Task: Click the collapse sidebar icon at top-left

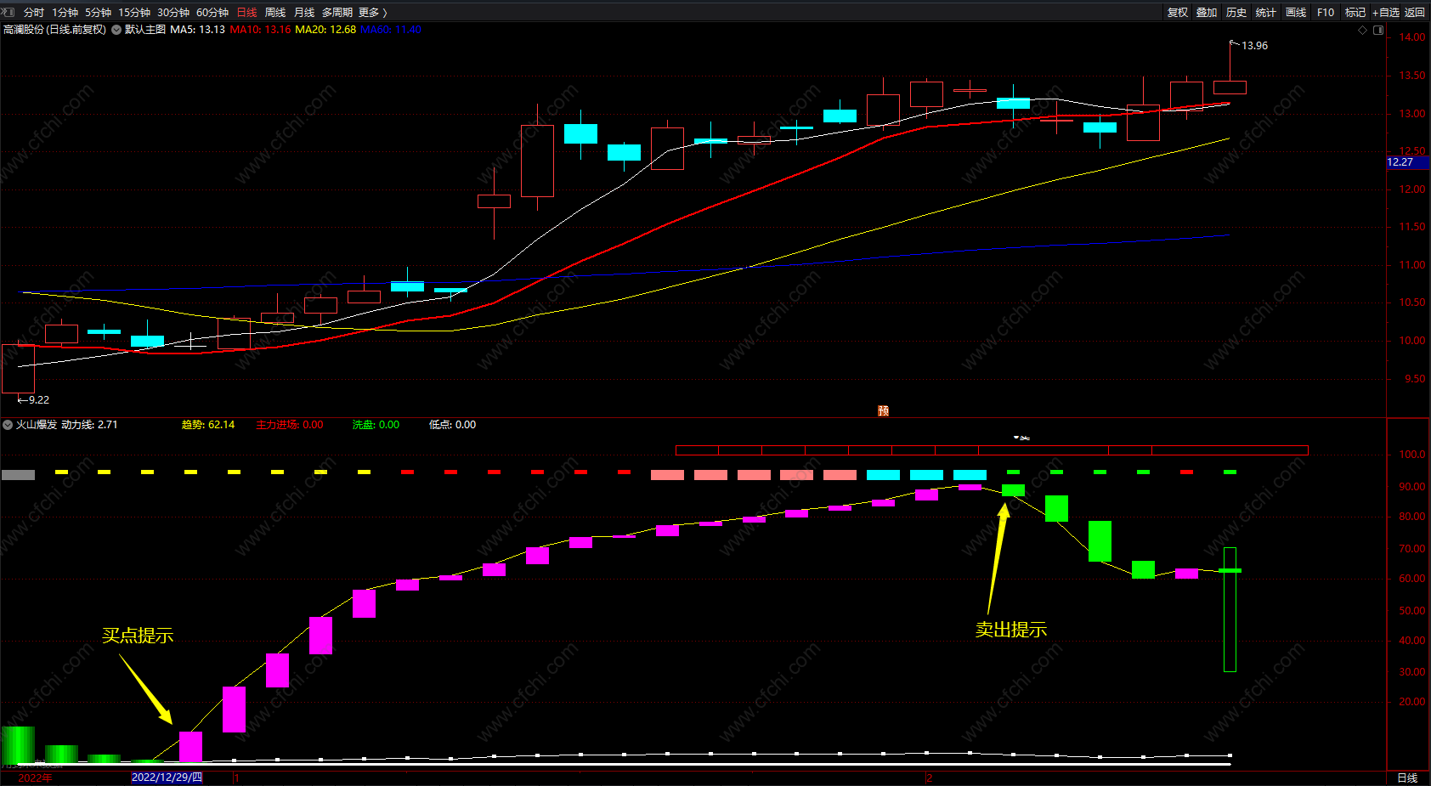Action: [x=8, y=12]
